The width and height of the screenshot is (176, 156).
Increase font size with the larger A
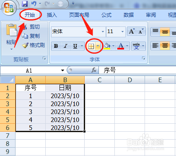[x=132, y=31]
